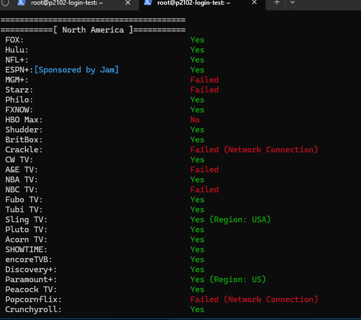Click Popcornflix's 'Failed (Network Connection)' result

(x=254, y=300)
